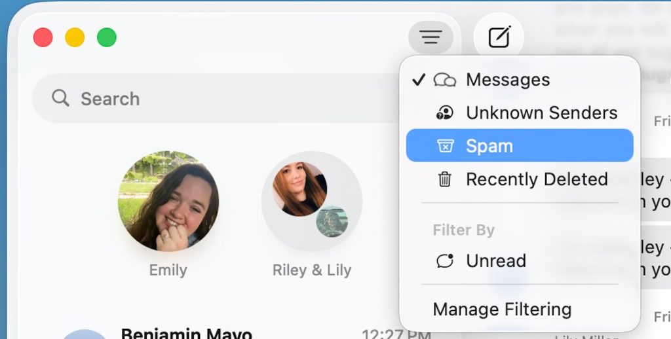Click the Riley & Lily name label

tap(311, 270)
